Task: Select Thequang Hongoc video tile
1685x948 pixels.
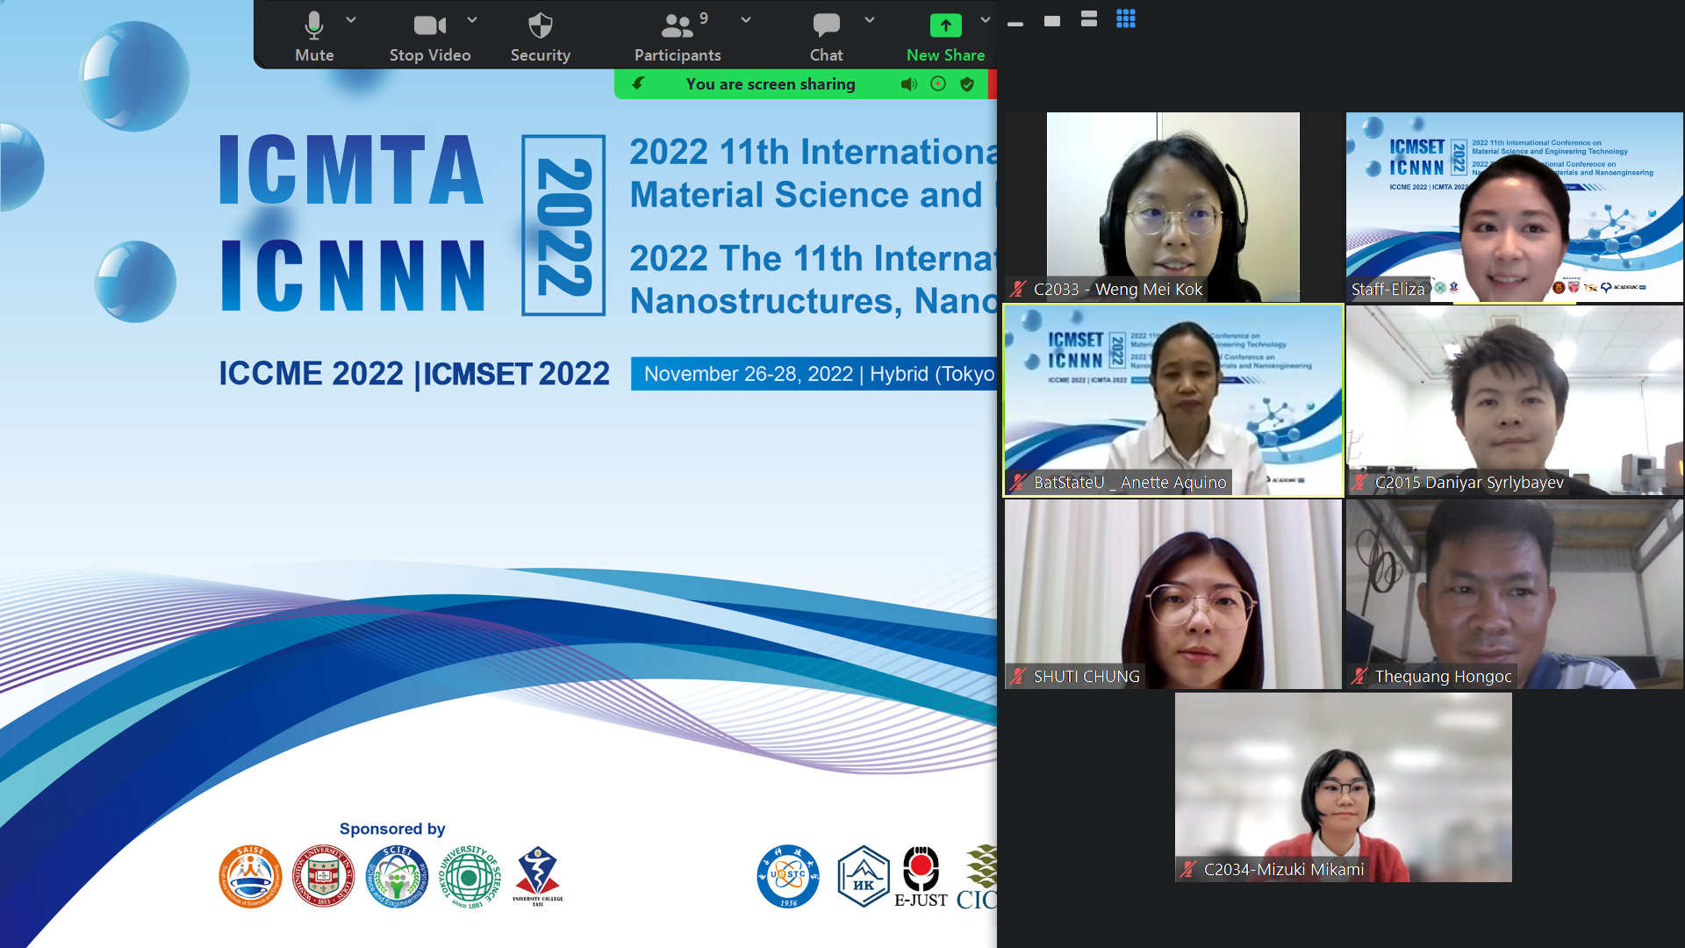Action: [x=1515, y=594]
